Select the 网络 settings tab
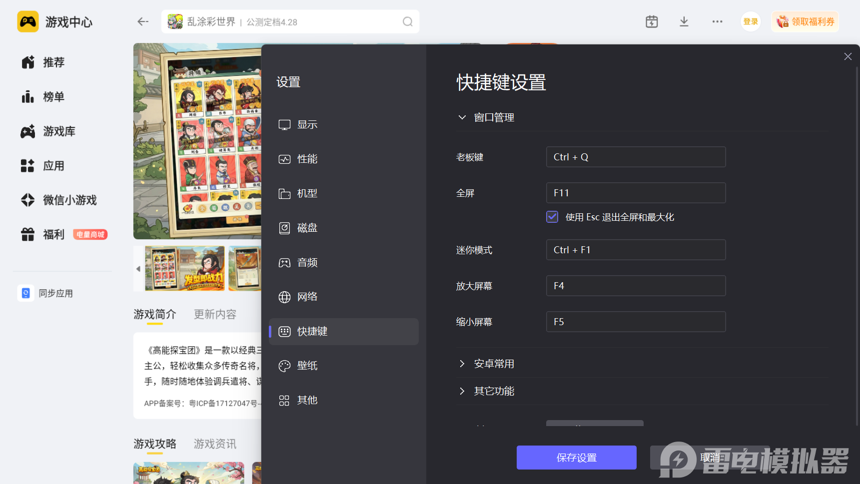Image resolution: width=860 pixels, height=484 pixels. pyautogui.click(x=307, y=297)
